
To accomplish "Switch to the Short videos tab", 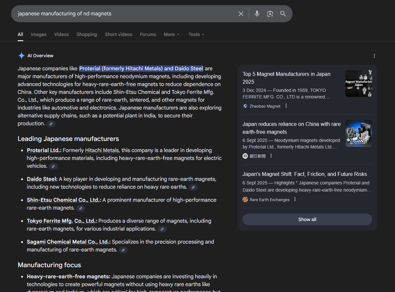I will (119, 34).
